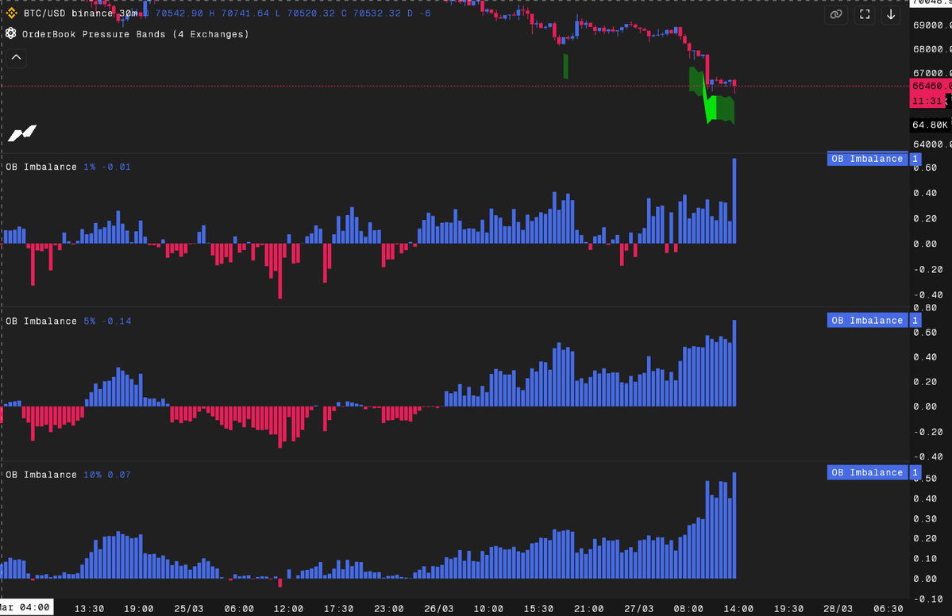Click the -0.10 axis value in 10% pane
952x616 pixels.
tap(927, 599)
